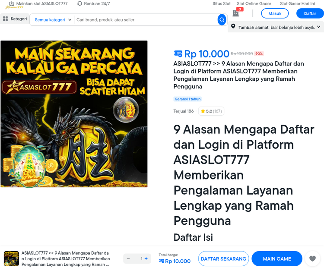Open the shopping cart icon

coord(235,13)
